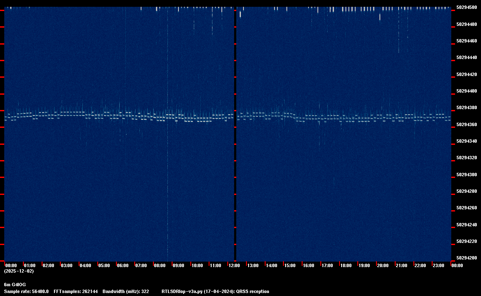Viewport: 481px width, 296px height.
Task: Click frequency label 50294320
Action: [467, 158]
